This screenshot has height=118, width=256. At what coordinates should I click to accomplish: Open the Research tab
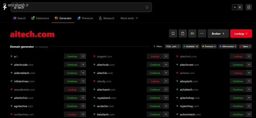107,18
